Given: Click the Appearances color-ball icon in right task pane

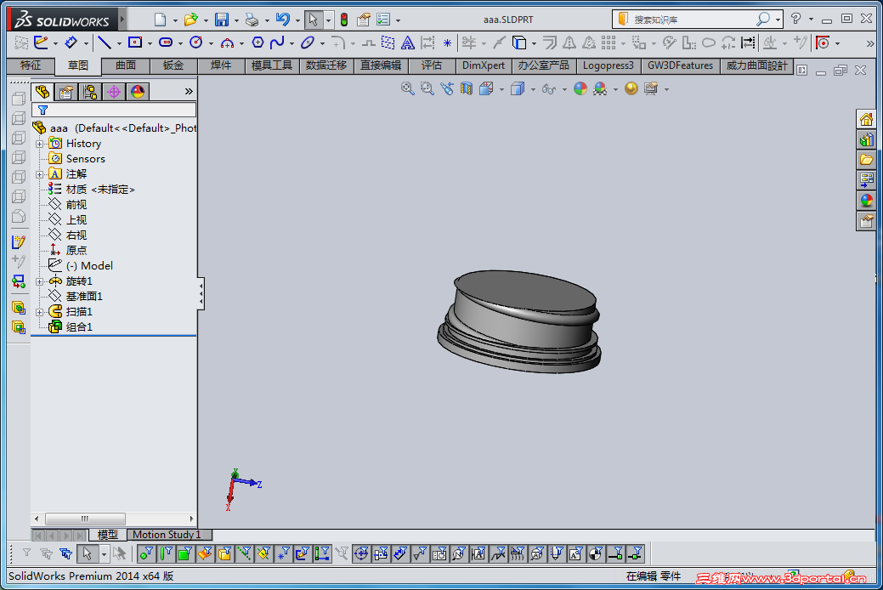Looking at the screenshot, I should click(866, 201).
